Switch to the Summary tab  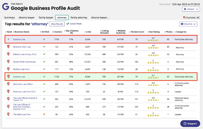(x=10, y=18)
